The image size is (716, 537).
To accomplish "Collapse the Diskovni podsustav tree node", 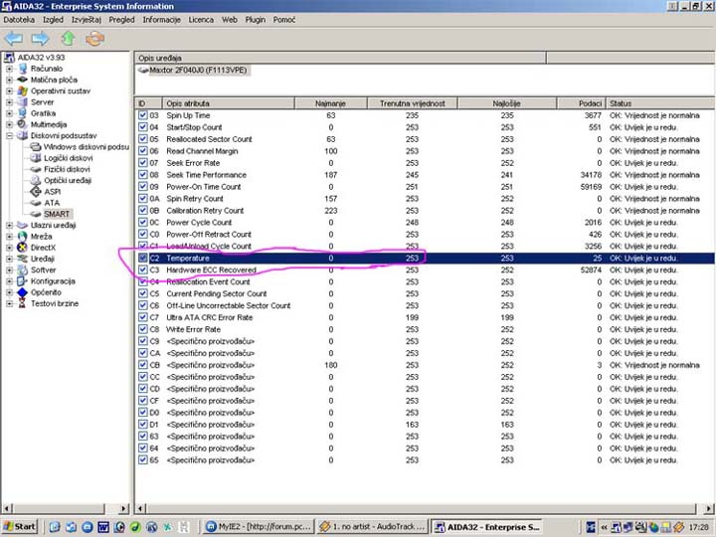I will coord(9,135).
